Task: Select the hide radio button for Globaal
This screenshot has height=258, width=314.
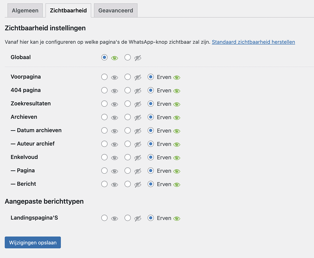Action: 127,57
